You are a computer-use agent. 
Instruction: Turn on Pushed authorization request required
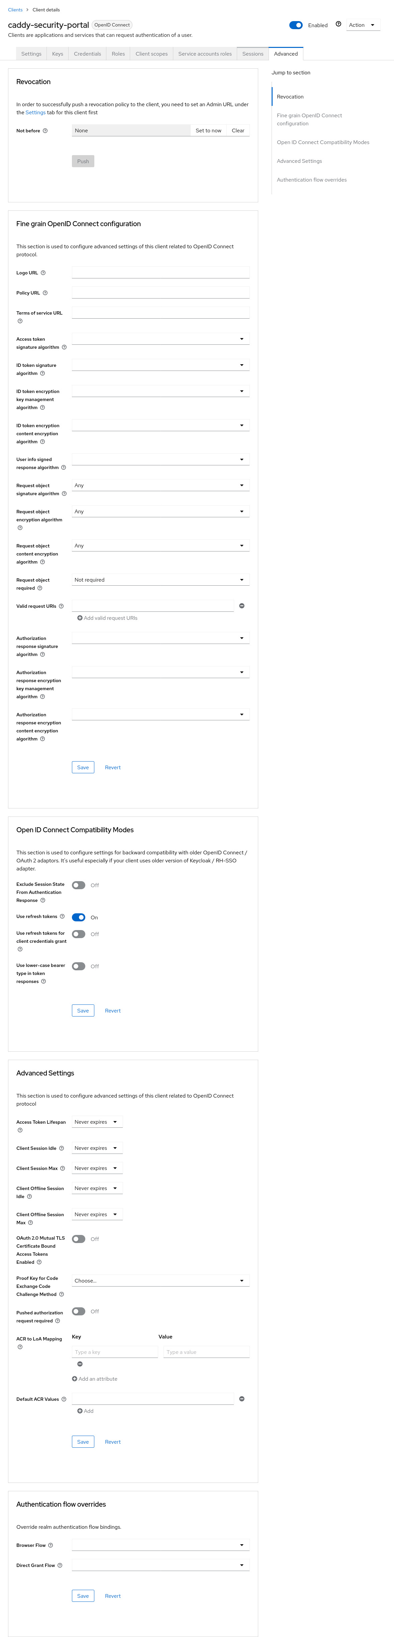pyautogui.click(x=79, y=1311)
